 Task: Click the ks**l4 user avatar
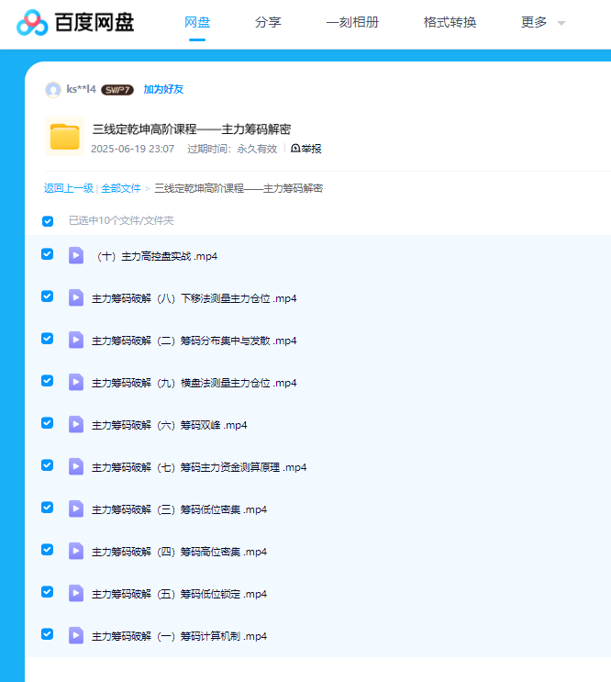point(53,90)
